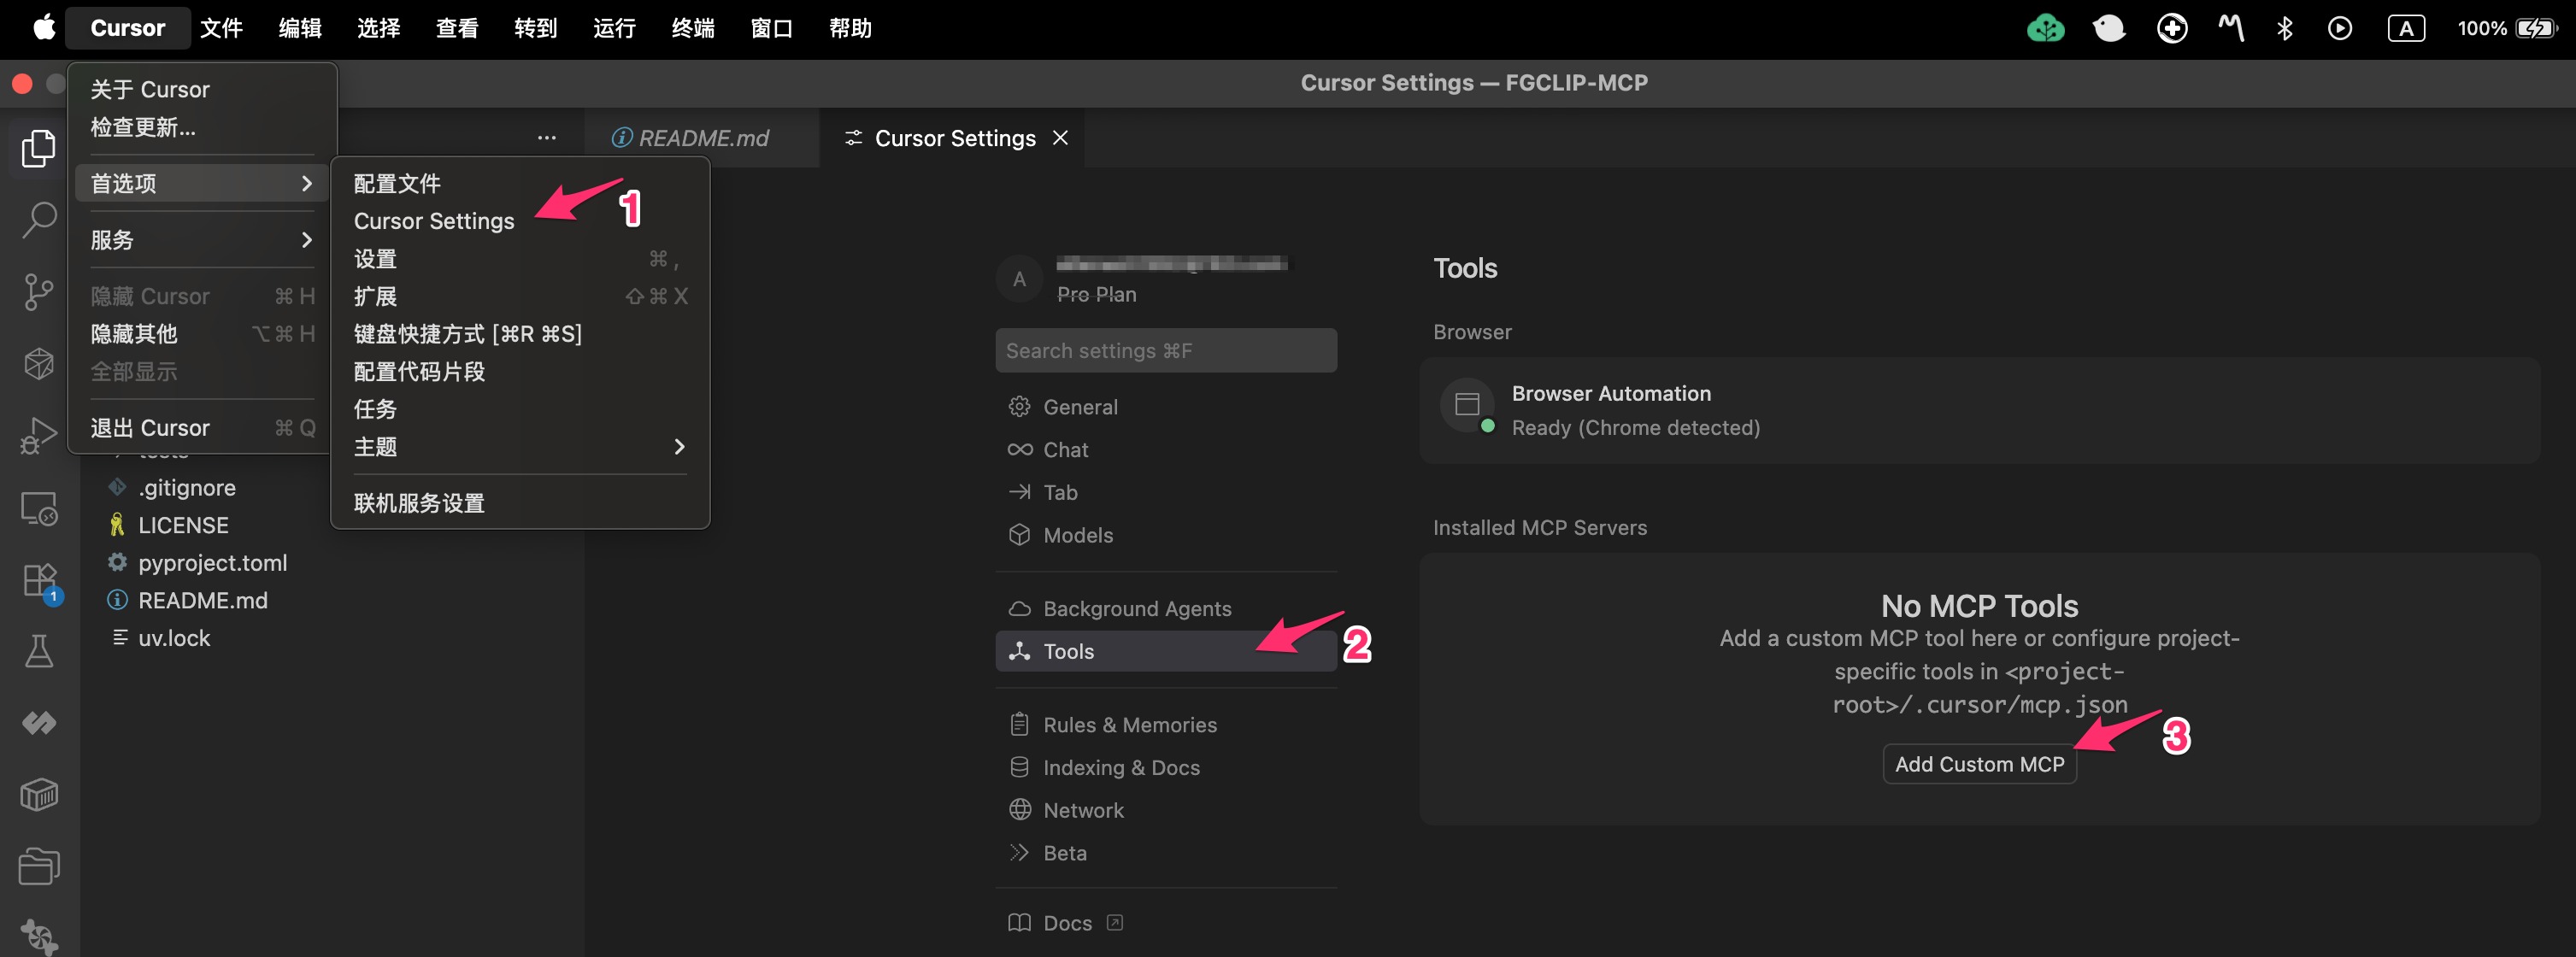Click the wireframe cube icon in the activity bar
This screenshot has width=2576, height=957.
39,364
